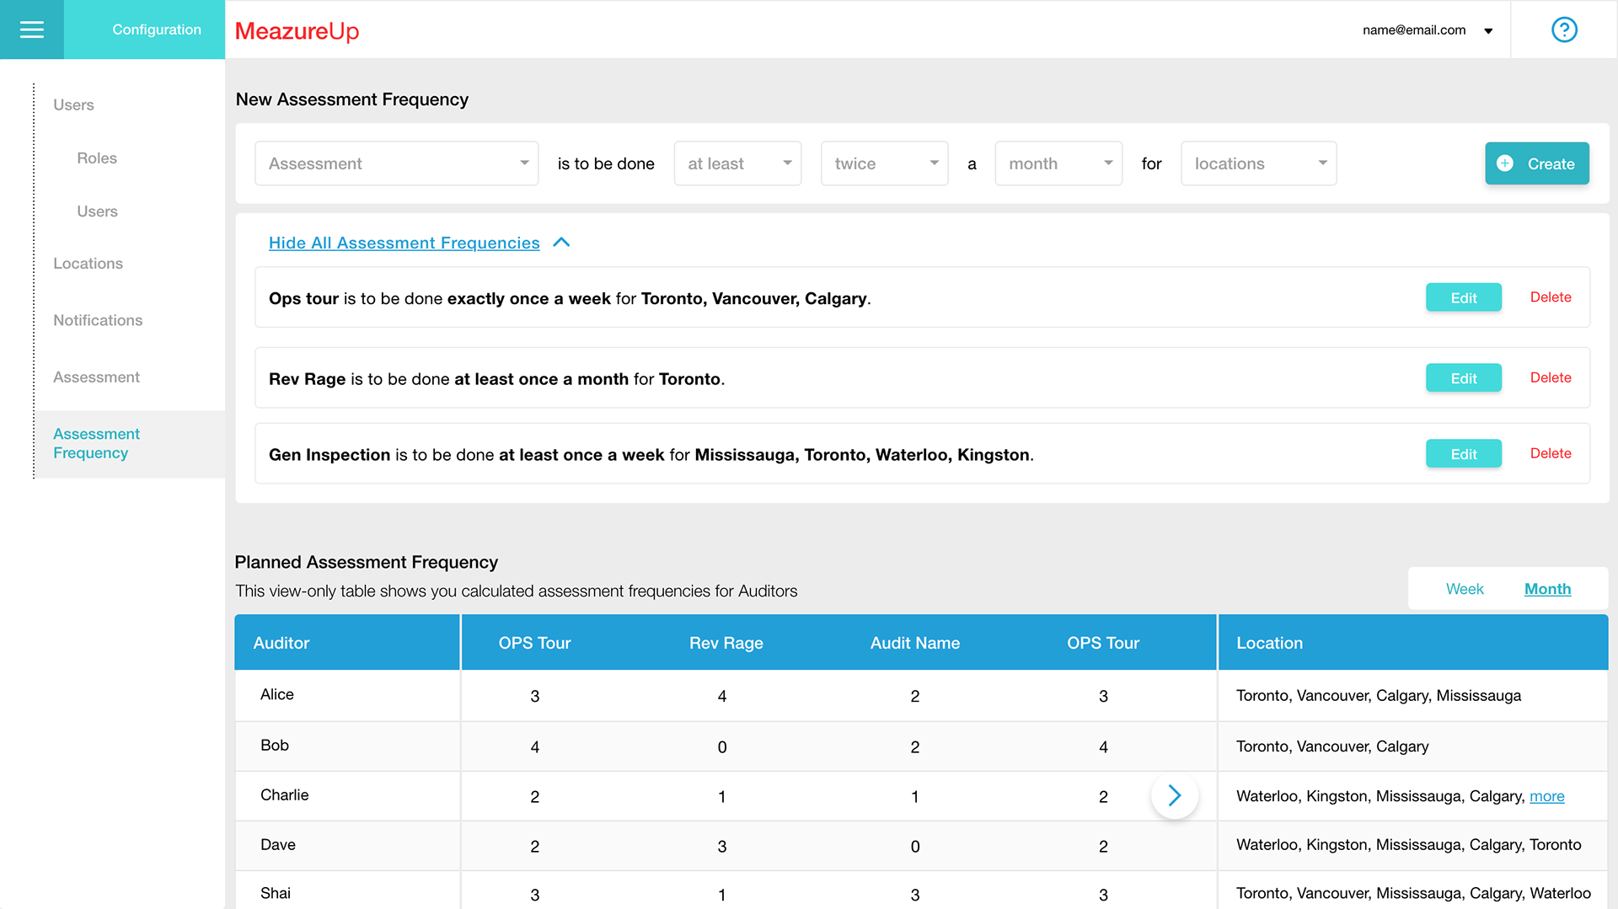
Task: Delete the Gen Inspection frequency
Action: click(x=1551, y=453)
